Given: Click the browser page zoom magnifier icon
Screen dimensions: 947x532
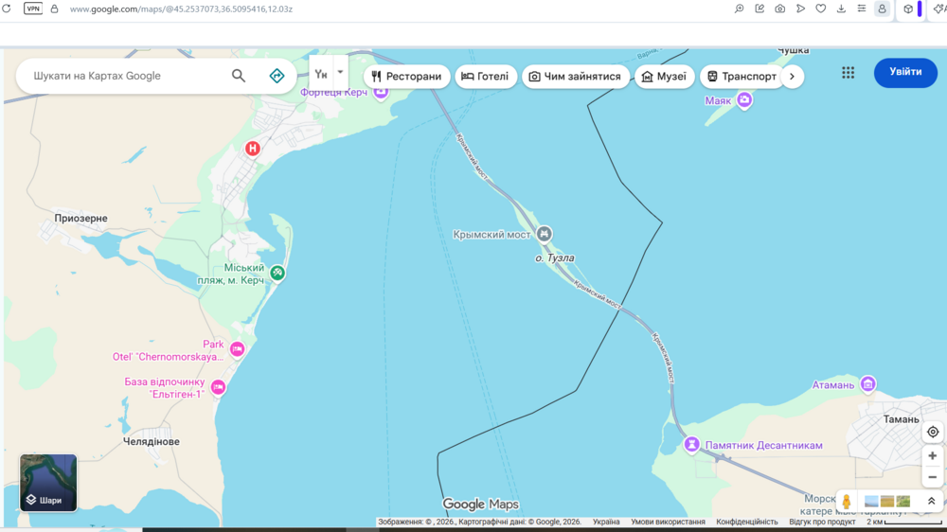Looking at the screenshot, I should click(740, 9).
